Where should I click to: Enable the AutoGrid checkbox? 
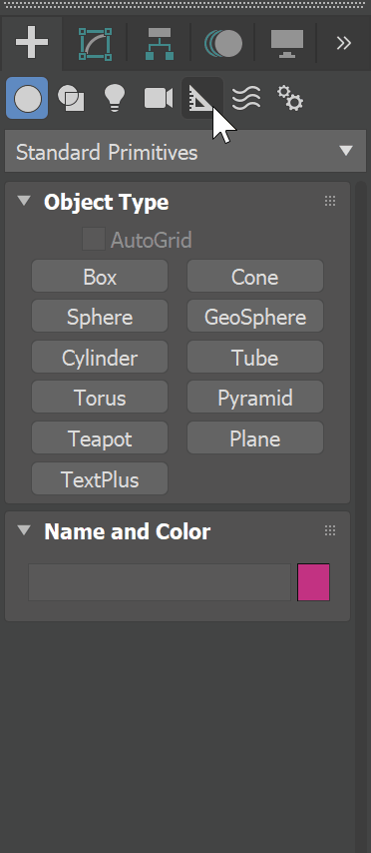coord(94,240)
